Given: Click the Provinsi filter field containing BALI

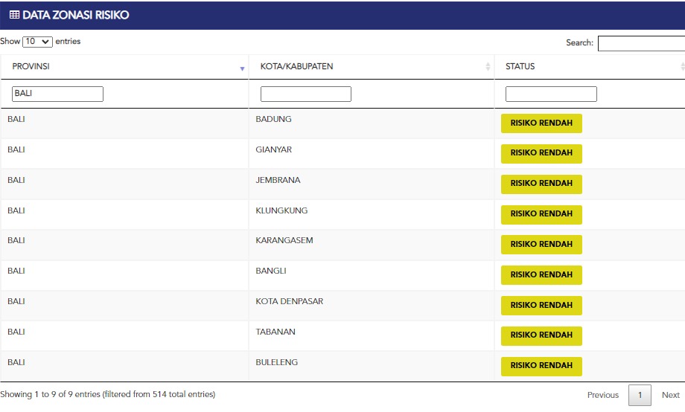Looking at the screenshot, I should pos(57,94).
